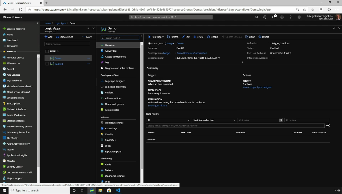Collapse the Azure left sidebar
Screen dimensions: 342x194
38,23
